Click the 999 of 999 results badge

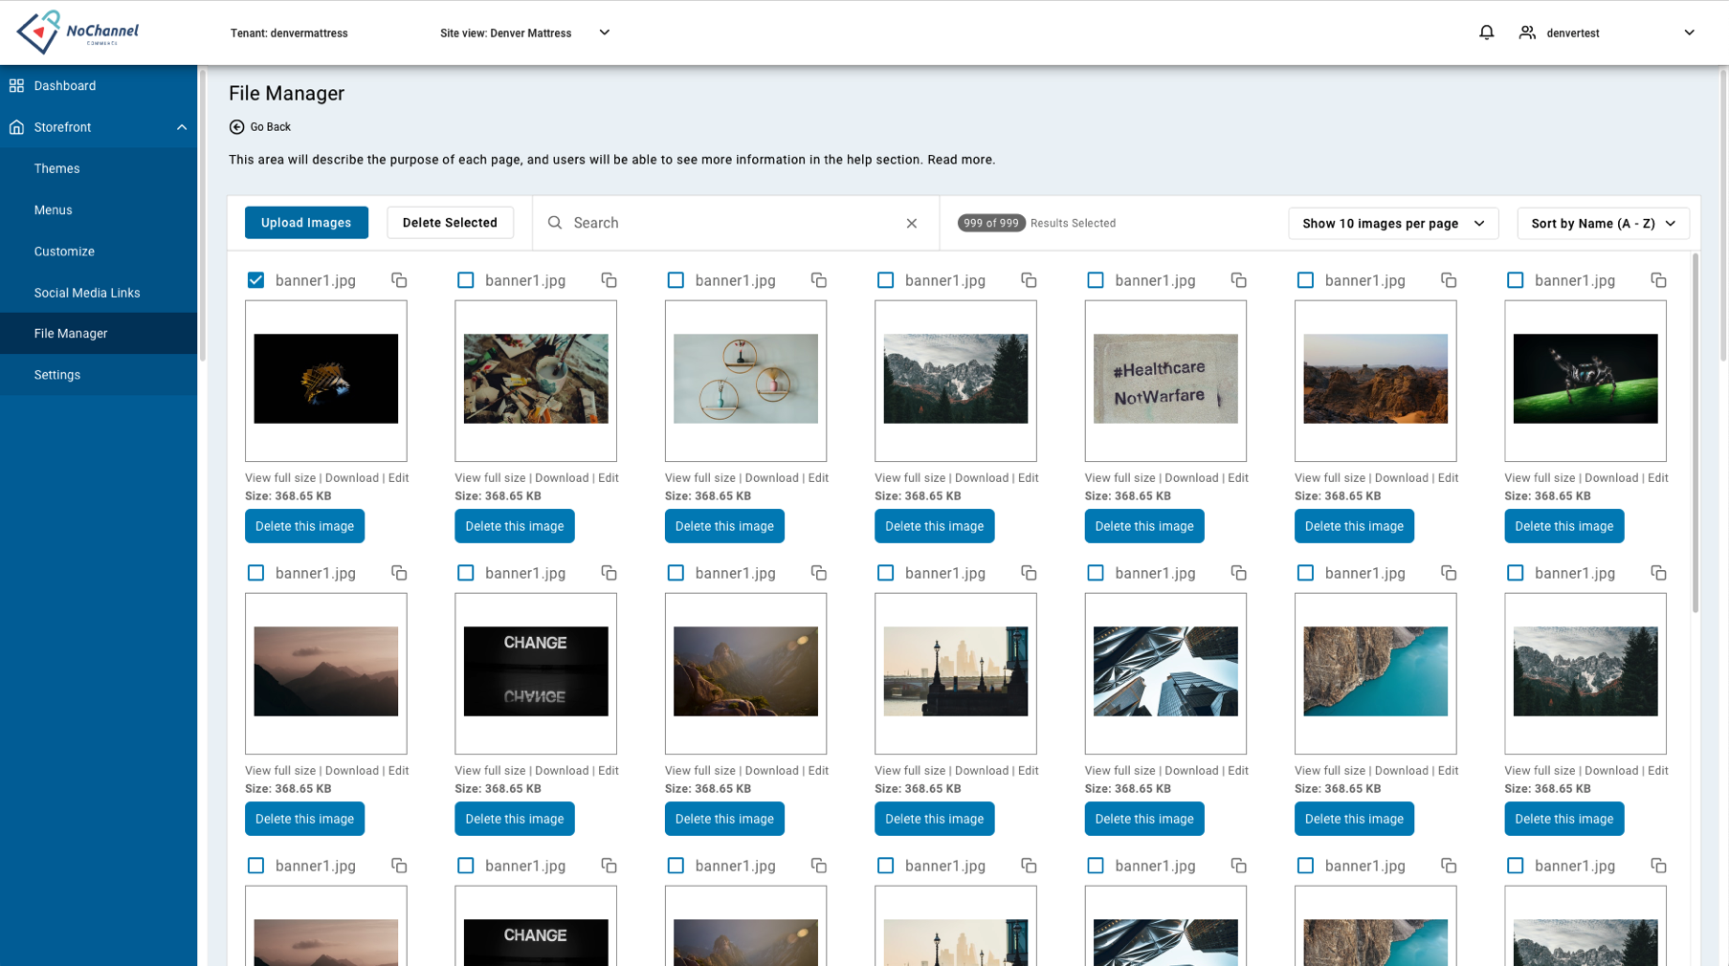pos(991,223)
